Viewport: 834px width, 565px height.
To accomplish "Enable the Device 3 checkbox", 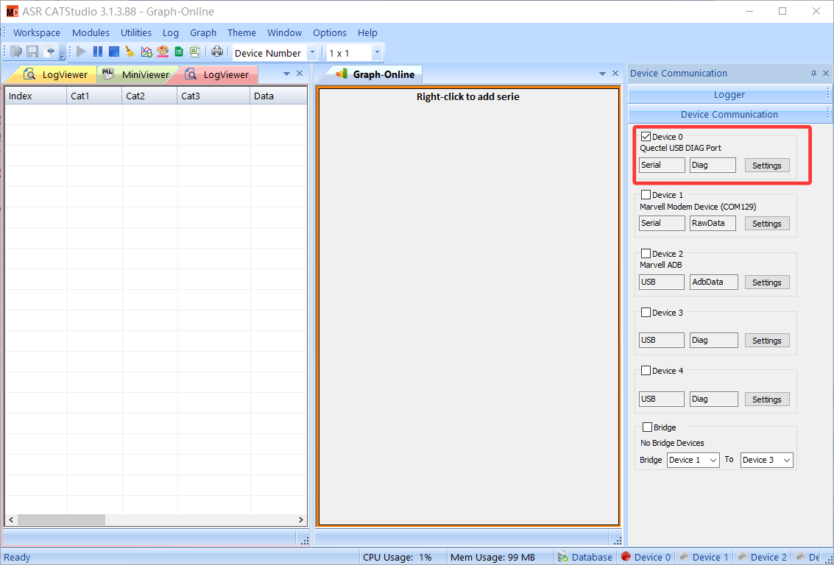I will coord(646,313).
